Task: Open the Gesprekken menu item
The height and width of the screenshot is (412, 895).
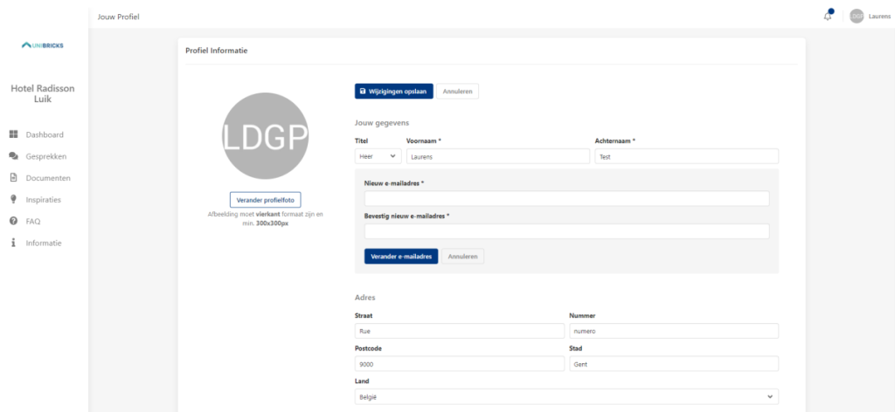Action: click(x=46, y=156)
